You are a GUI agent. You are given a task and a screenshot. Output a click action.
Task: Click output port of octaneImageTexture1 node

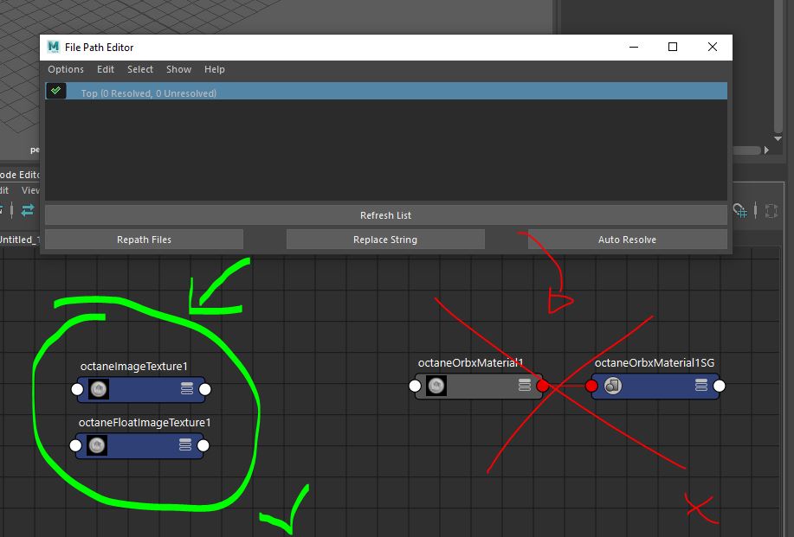tap(205, 389)
